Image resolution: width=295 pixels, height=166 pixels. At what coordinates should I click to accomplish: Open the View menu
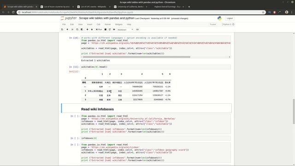click(x=80, y=24)
